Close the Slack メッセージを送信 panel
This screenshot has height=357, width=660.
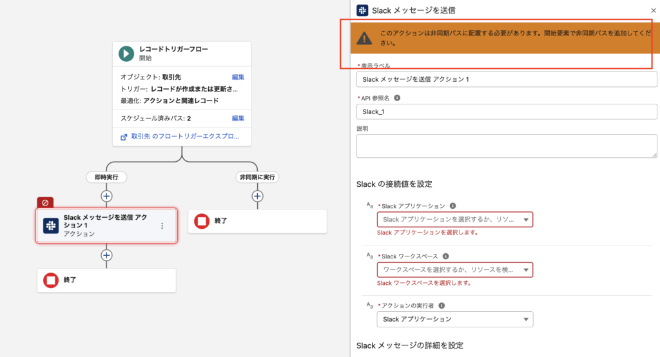[654, 10]
